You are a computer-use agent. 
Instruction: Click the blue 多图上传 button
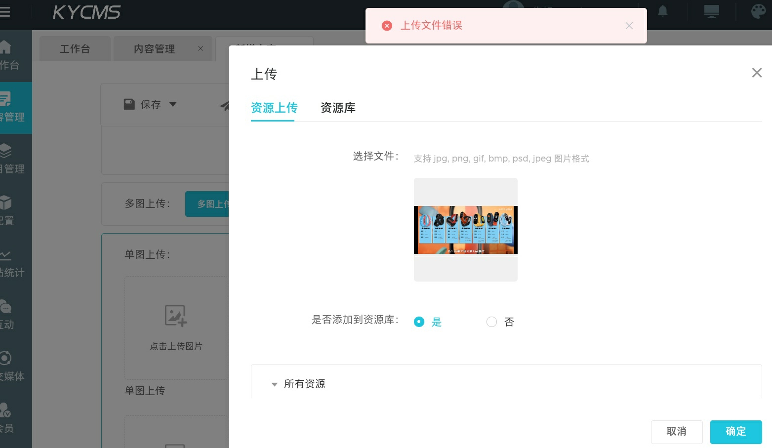(x=207, y=204)
